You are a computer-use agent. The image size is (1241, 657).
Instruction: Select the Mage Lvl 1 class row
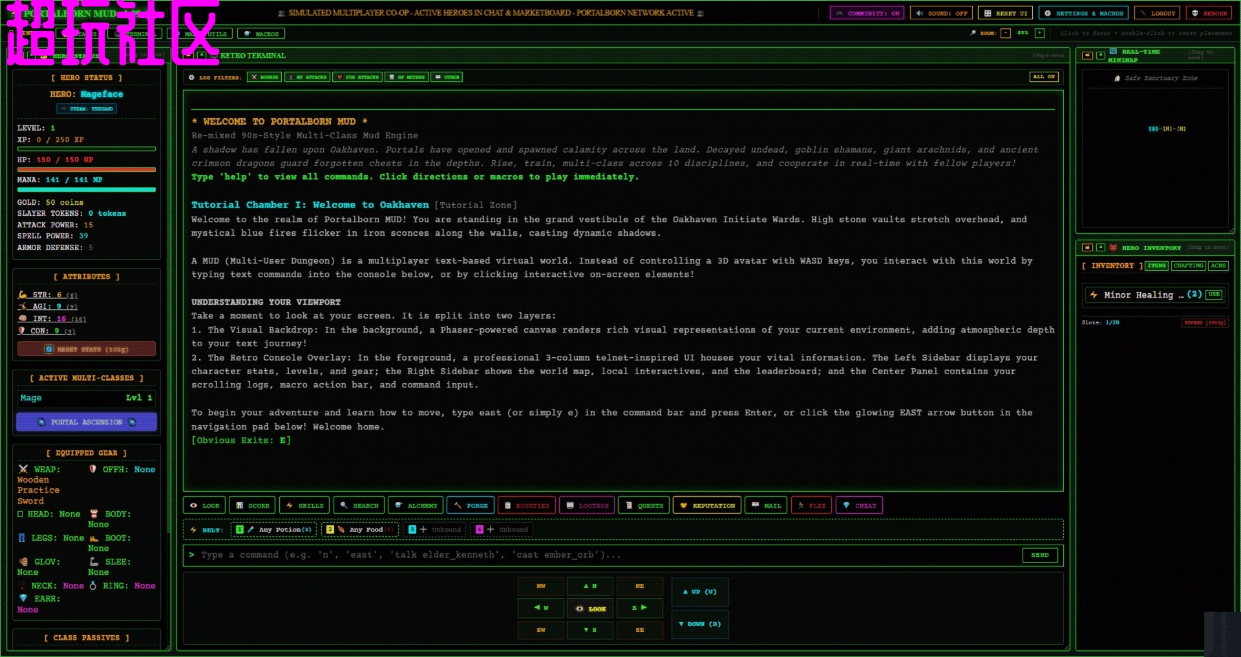click(x=87, y=398)
